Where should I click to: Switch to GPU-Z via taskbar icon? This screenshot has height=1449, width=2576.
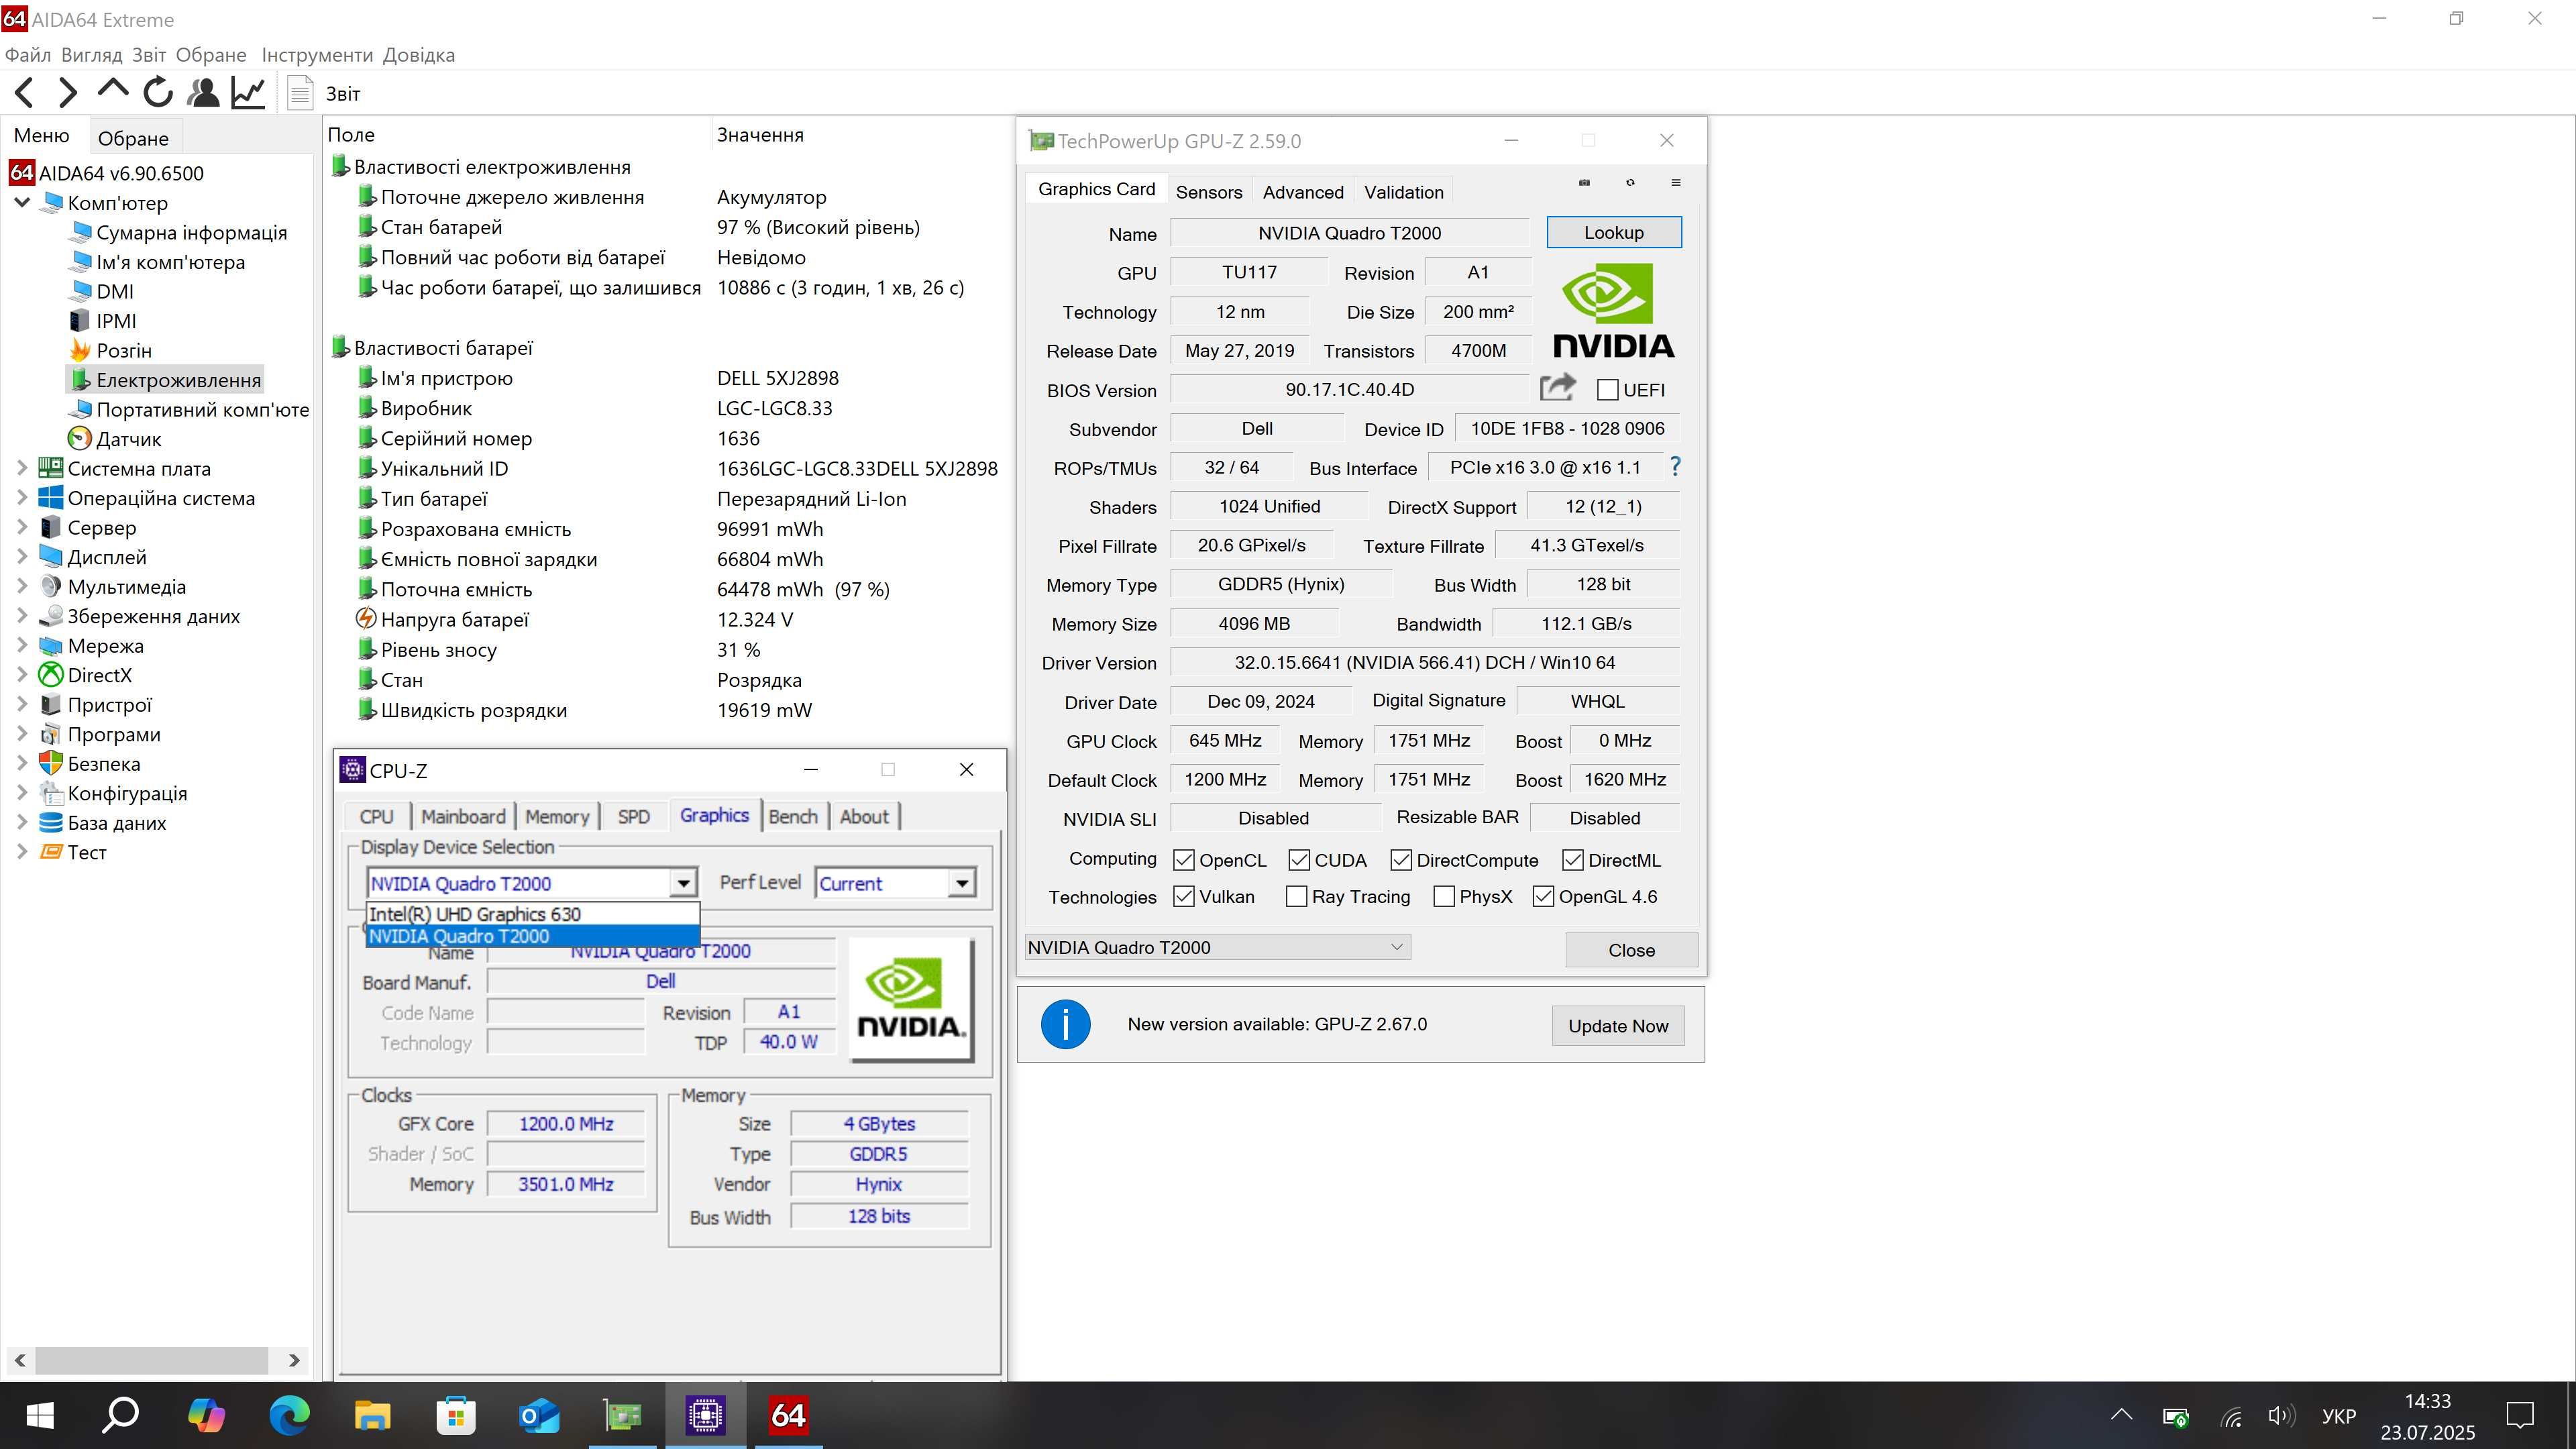pyautogui.click(x=623, y=1415)
